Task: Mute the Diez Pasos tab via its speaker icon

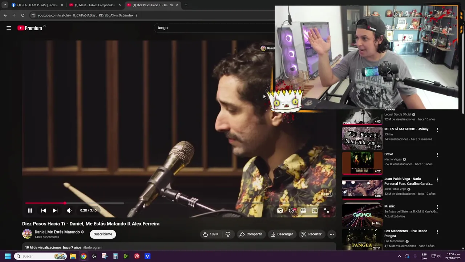Action: click(171, 5)
